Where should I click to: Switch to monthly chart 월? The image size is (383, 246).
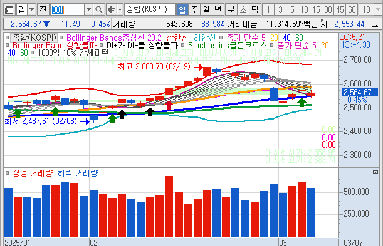tap(206, 9)
